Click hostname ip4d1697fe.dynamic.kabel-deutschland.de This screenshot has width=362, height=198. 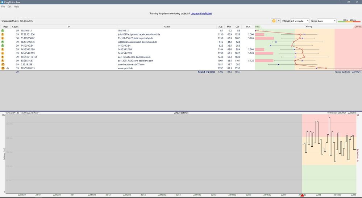click(139, 34)
